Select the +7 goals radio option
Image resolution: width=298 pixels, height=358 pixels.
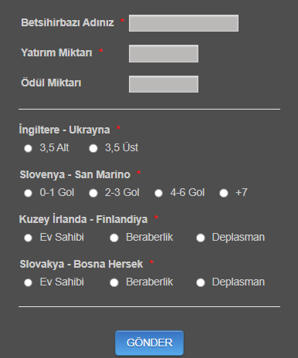click(224, 193)
